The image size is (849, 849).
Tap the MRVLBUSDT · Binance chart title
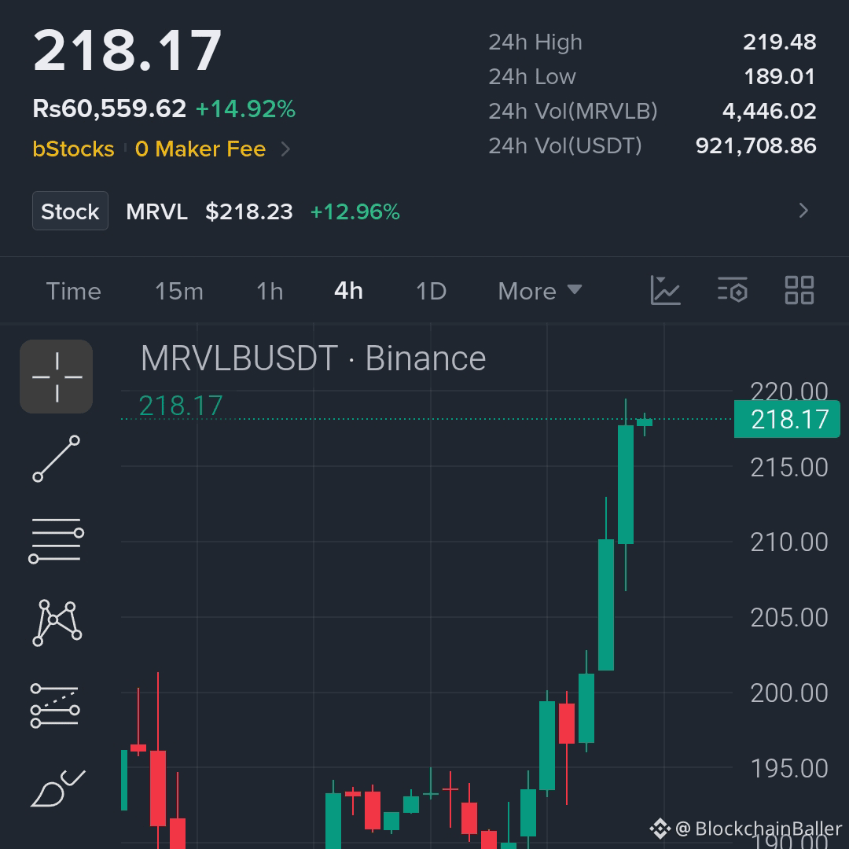pyautogui.click(x=313, y=358)
